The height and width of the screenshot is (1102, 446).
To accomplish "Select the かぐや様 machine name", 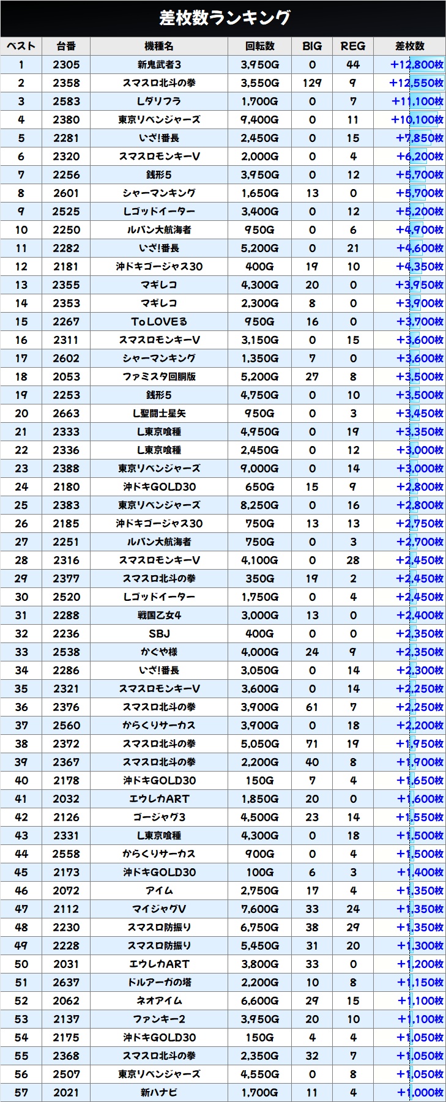I will 159,652.
